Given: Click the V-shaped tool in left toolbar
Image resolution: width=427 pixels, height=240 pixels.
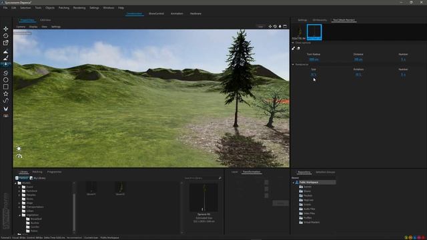Looking at the screenshot, I should [6, 109].
